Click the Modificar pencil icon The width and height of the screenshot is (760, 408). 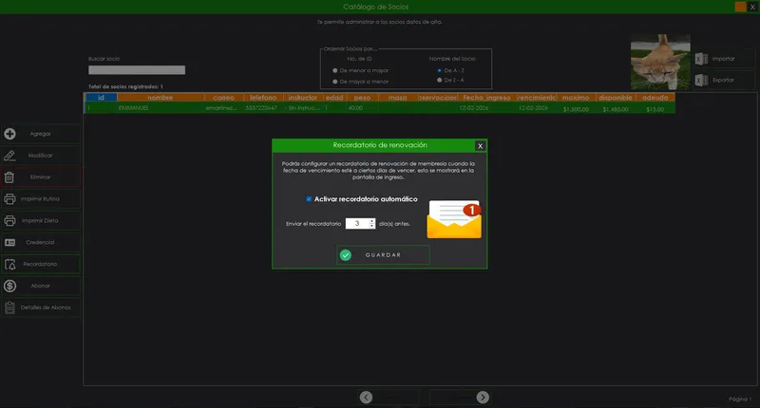pyautogui.click(x=10, y=156)
